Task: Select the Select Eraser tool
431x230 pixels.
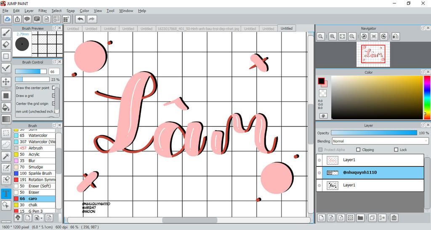Action: pyautogui.click(x=6, y=179)
